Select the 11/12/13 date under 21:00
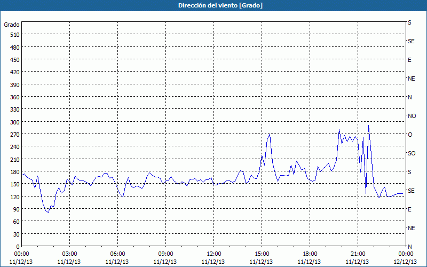Screen dimensions: 427x267 [357, 262]
